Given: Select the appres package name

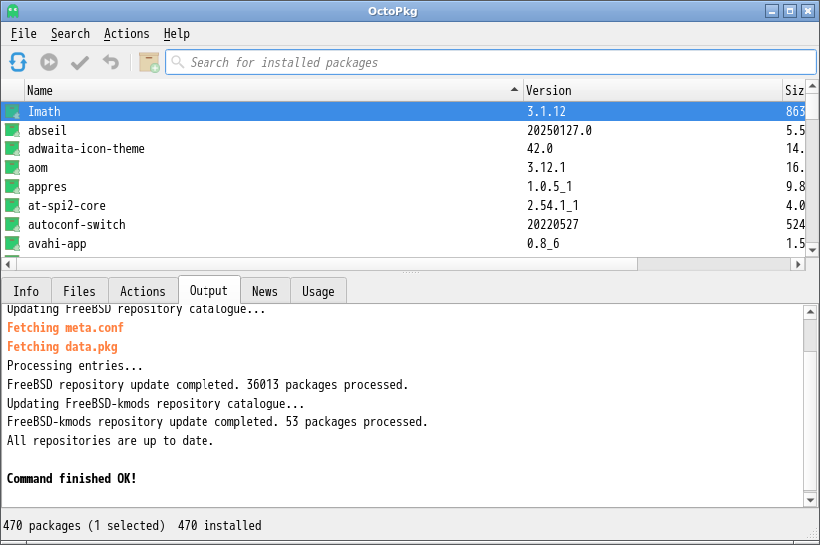Looking at the screenshot, I should click(x=47, y=187).
